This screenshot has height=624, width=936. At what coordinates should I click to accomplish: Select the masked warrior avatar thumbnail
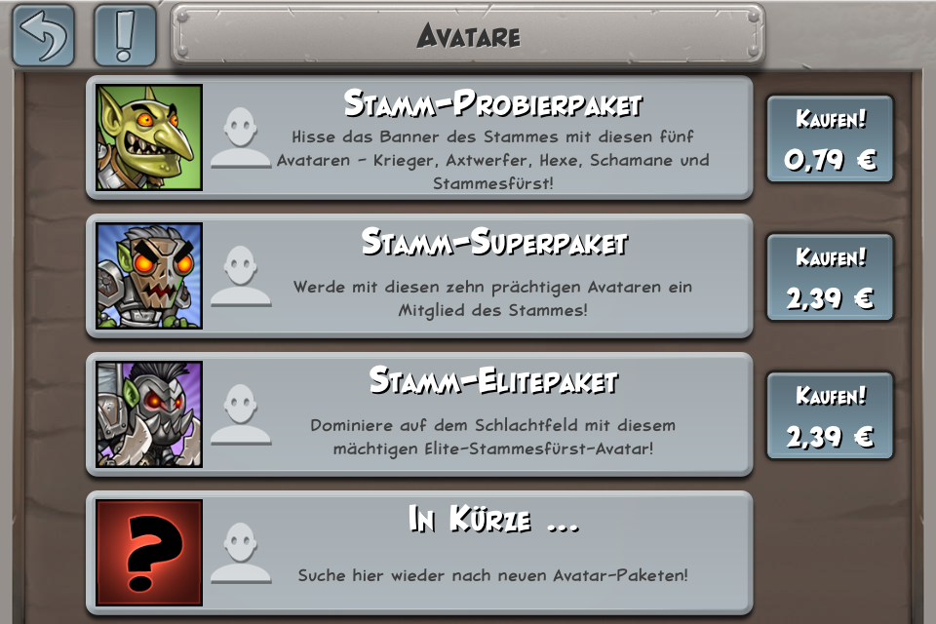pos(149,276)
